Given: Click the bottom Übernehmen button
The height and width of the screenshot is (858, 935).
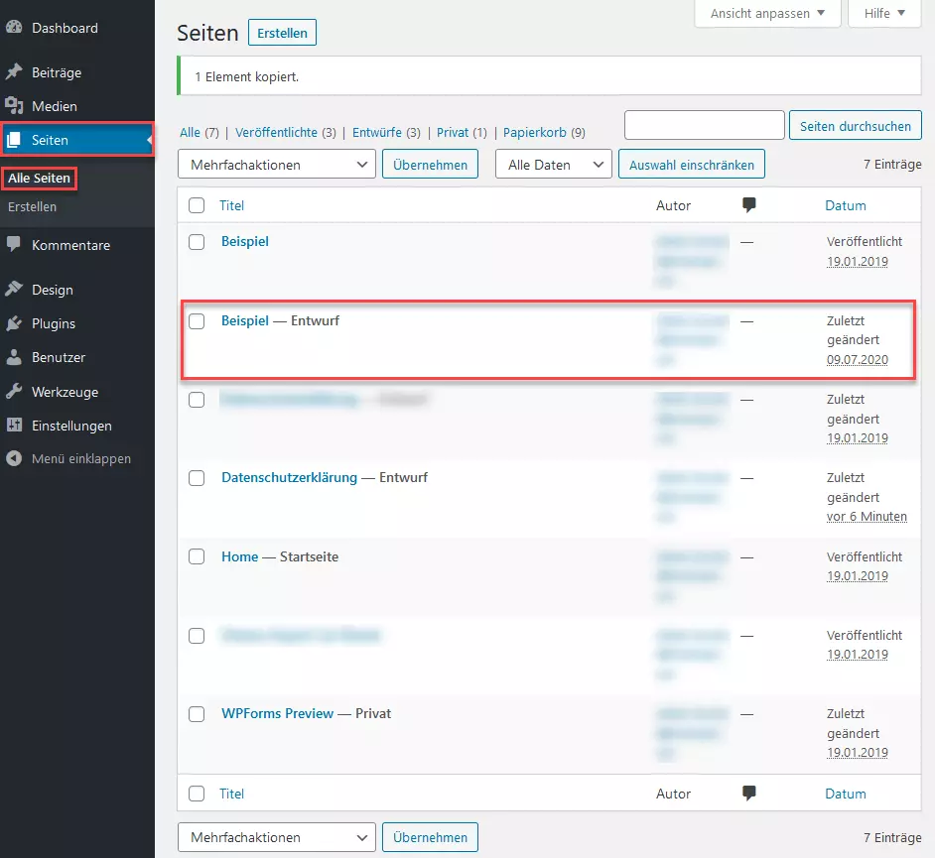Looking at the screenshot, I should 430,837.
